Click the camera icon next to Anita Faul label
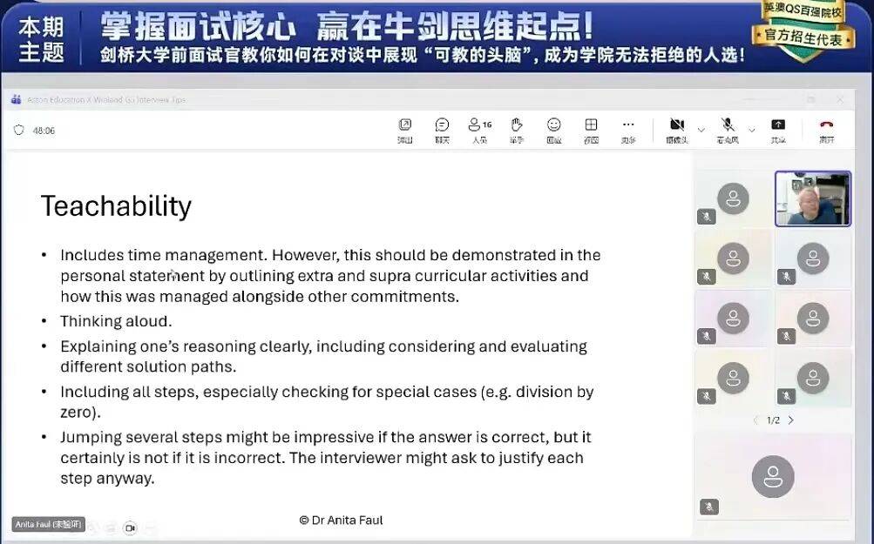The height and width of the screenshot is (544, 874). click(130, 527)
